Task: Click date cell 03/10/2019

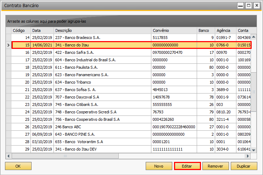Action: pos(42,142)
